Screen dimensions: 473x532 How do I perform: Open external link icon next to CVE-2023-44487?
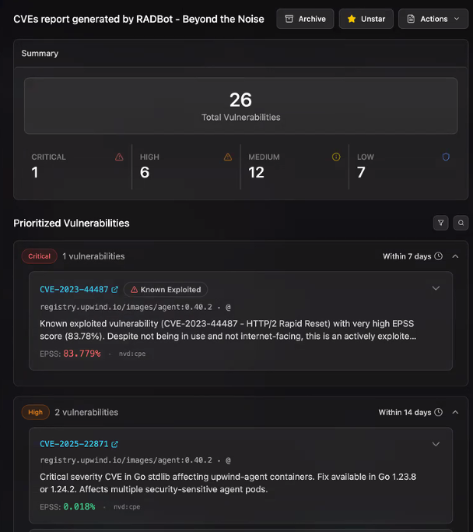click(x=115, y=290)
